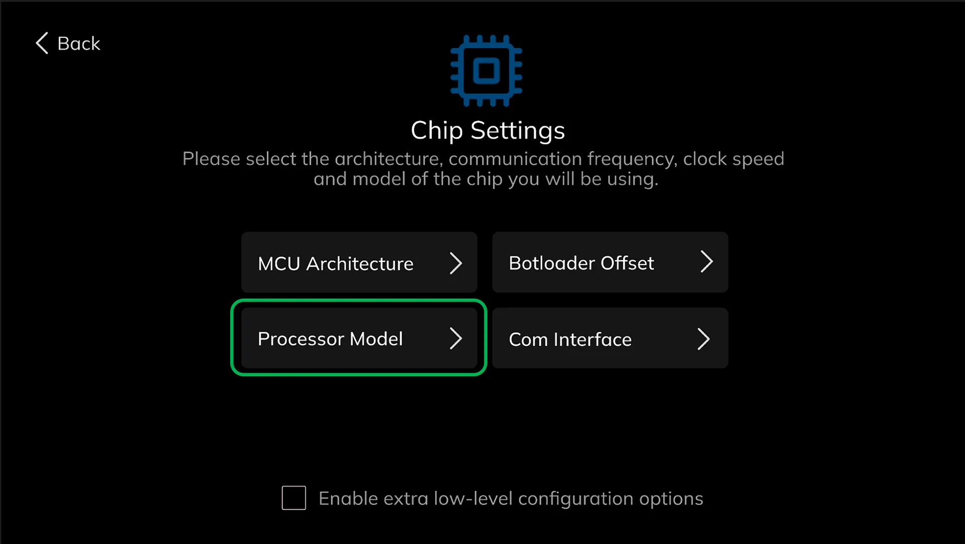The width and height of the screenshot is (965, 544).
Task: Select the Botloader Offset label text
Action: (581, 263)
